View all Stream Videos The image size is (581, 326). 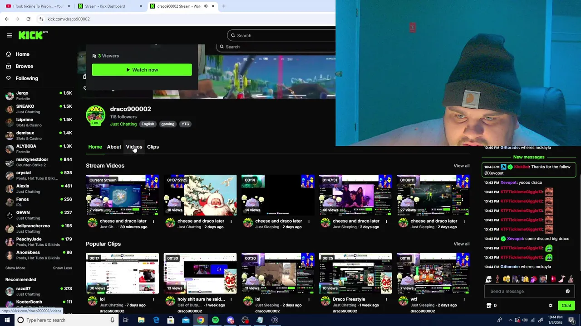(x=462, y=166)
